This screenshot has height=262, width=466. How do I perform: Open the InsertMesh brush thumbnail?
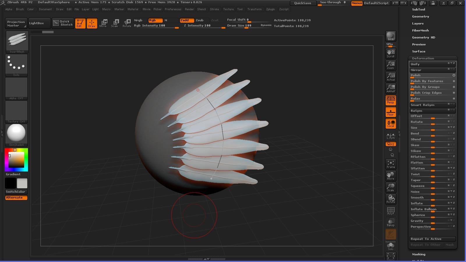pos(17,41)
